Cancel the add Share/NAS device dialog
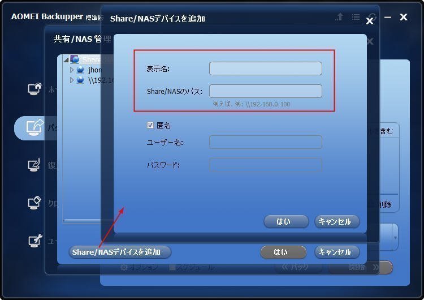This screenshot has height=300, width=424. (337, 221)
